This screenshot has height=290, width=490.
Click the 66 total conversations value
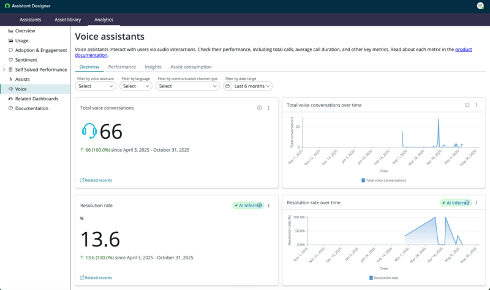(x=111, y=132)
